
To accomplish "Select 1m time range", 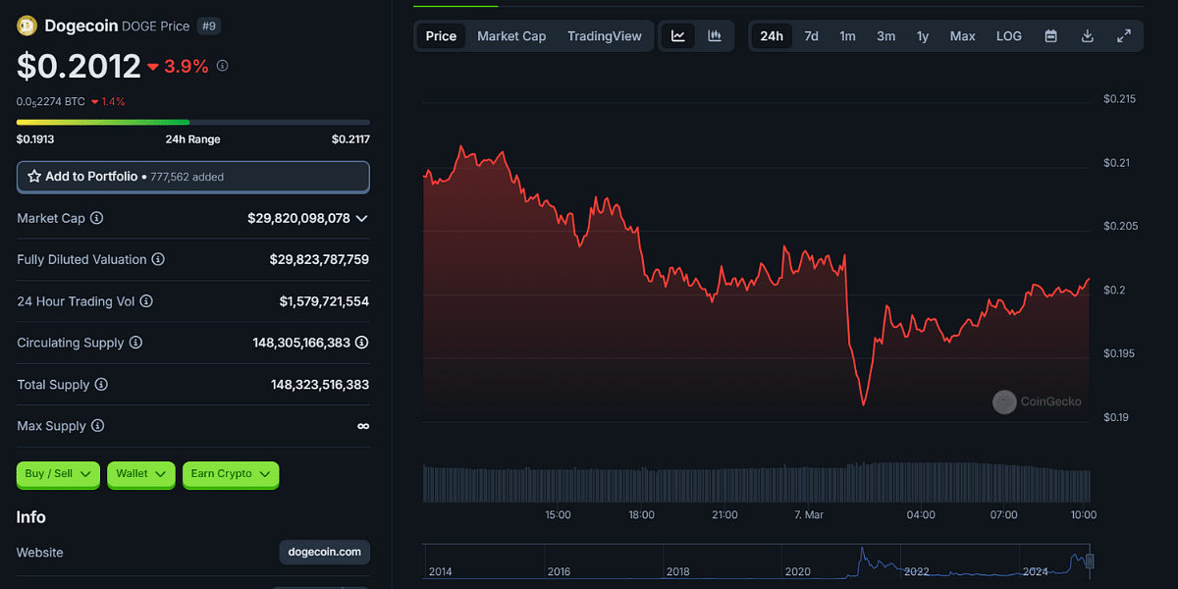I will click(847, 36).
